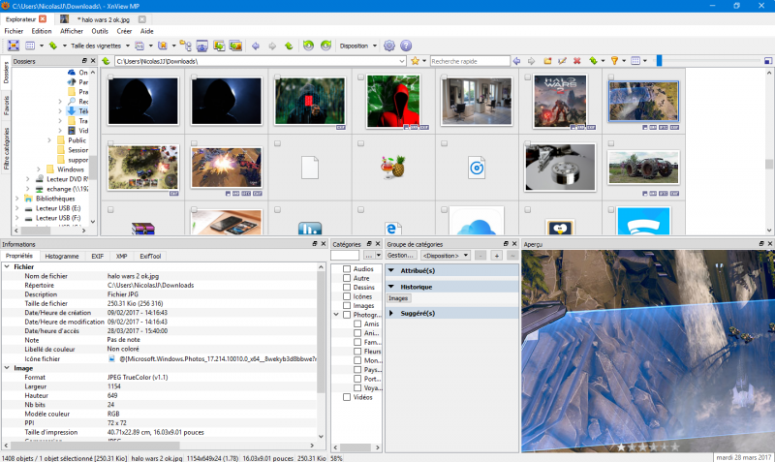Open the batch convert icon

point(219,46)
